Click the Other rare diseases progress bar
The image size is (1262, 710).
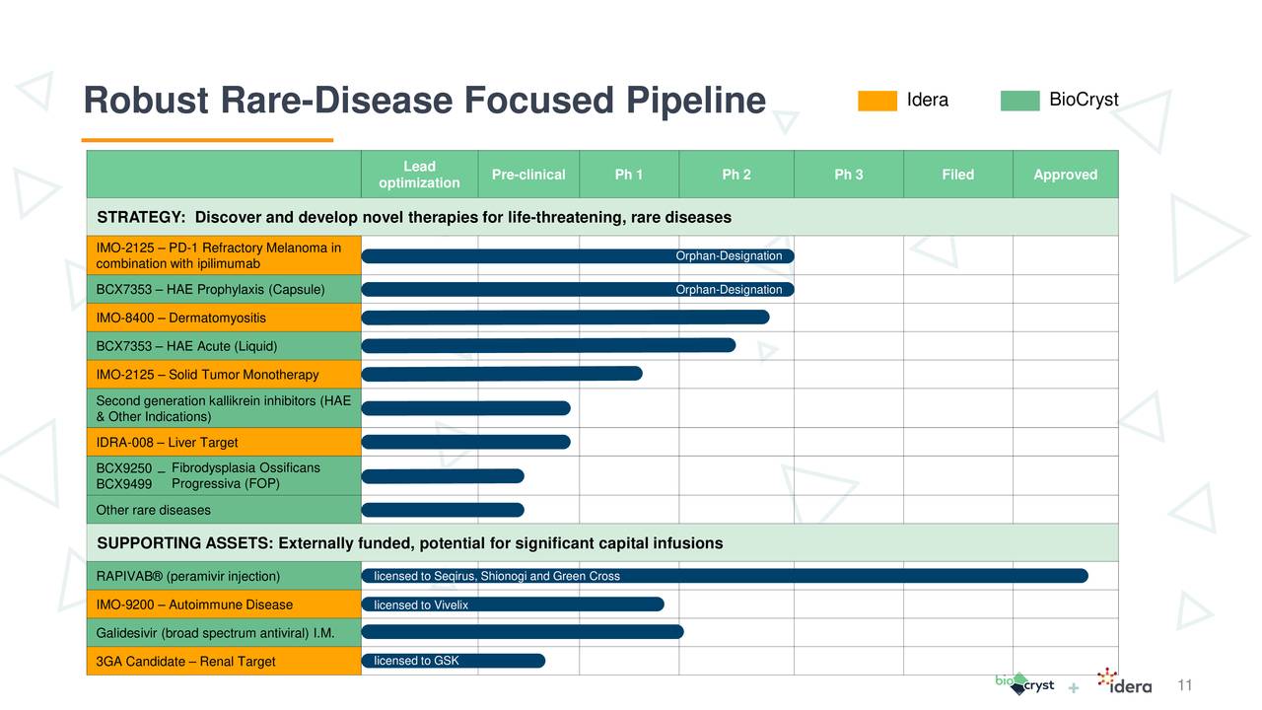click(443, 510)
